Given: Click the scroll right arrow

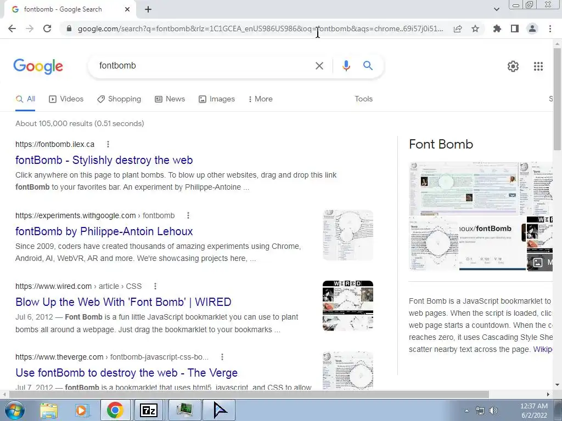Looking at the screenshot, I should tap(548, 394).
